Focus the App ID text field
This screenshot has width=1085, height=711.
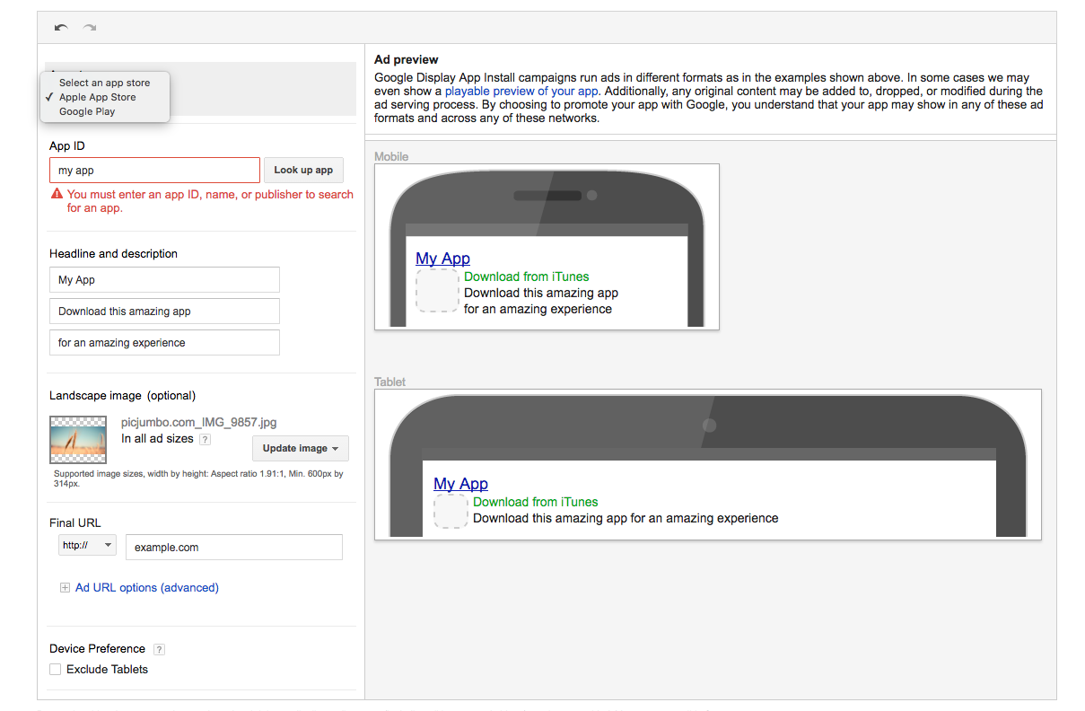(154, 170)
